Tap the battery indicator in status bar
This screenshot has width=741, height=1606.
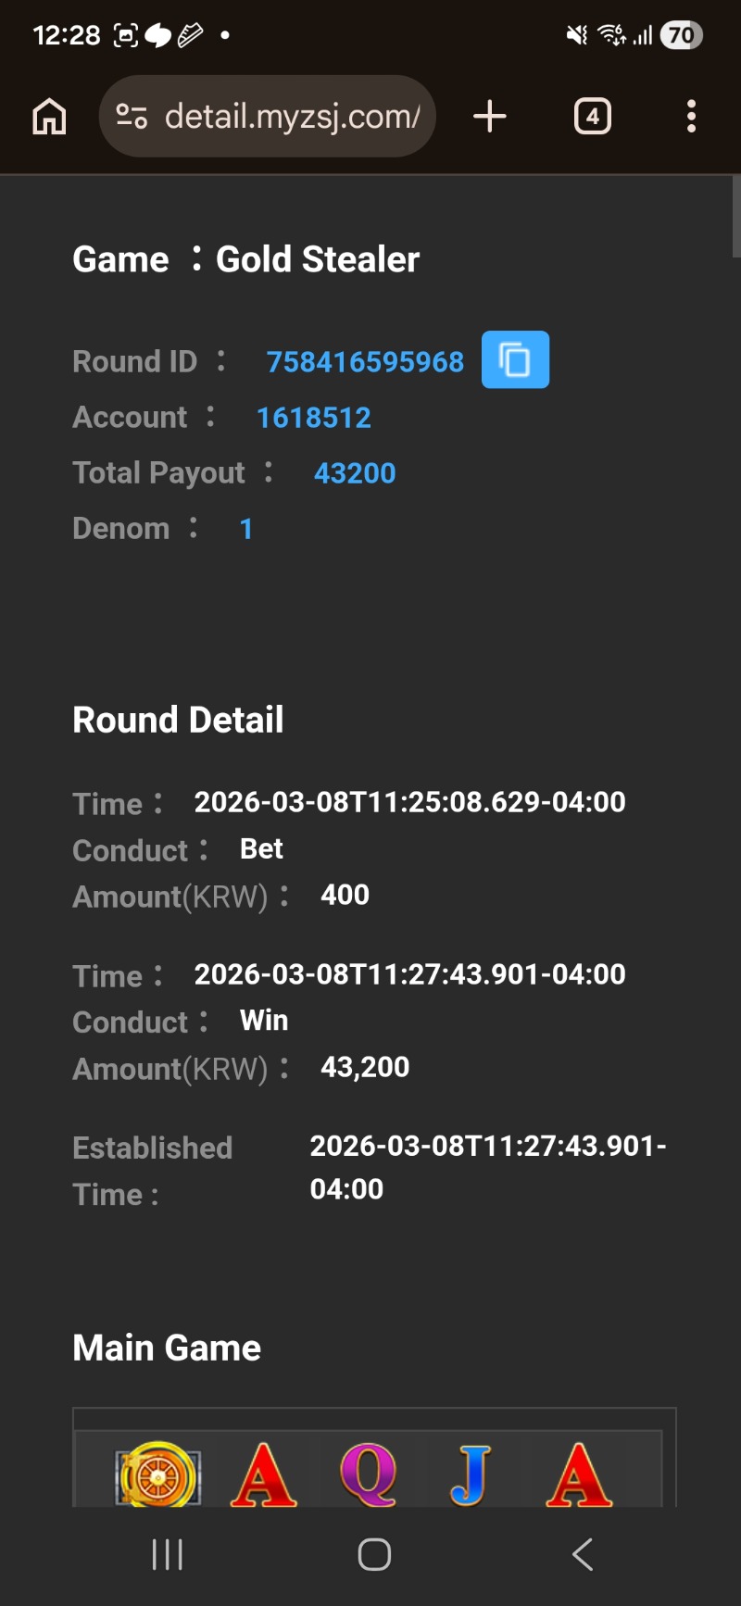pyautogui.click(x=681, y=35)
